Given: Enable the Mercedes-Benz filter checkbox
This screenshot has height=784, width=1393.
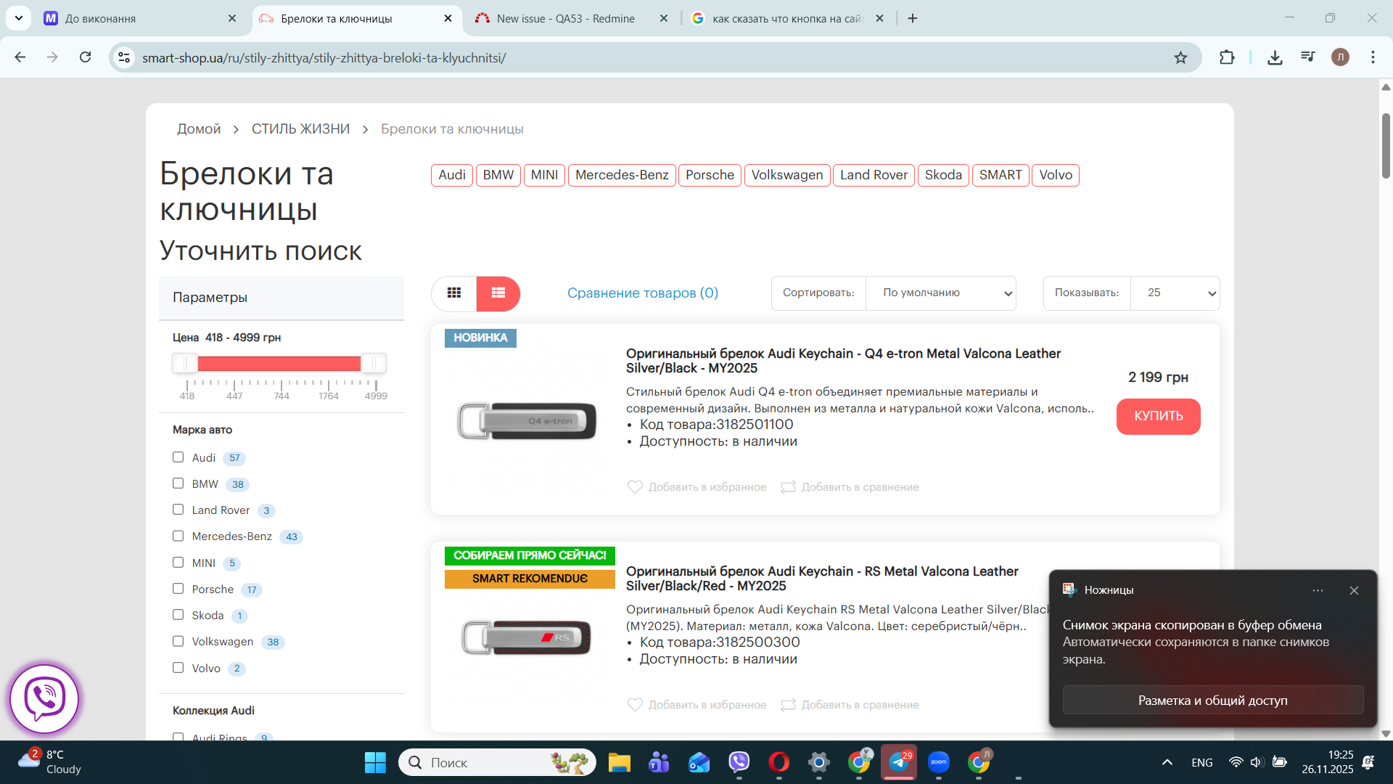Looking at the screenshot, I should [x=178, y=536].
